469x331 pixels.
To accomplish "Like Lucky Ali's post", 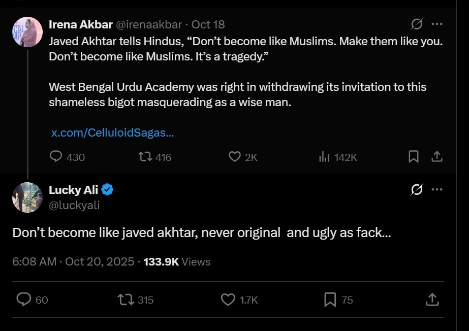I will click(x=228, y=300).
